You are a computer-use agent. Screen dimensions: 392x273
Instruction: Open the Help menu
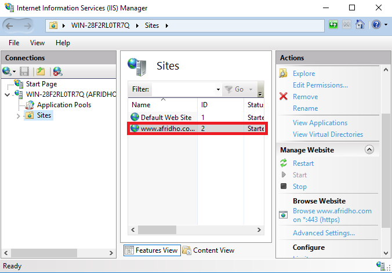point(63,43)
